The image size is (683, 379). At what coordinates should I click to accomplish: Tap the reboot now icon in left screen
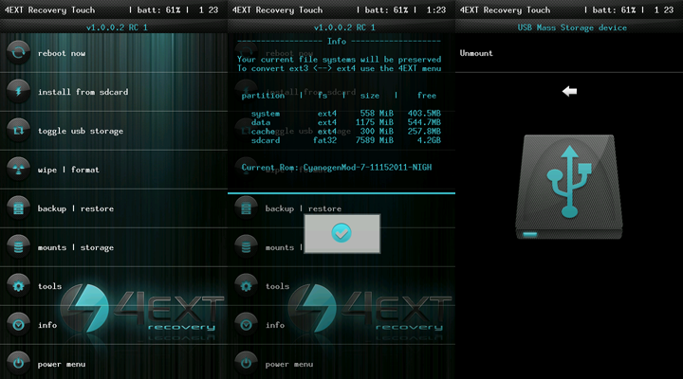18,53
